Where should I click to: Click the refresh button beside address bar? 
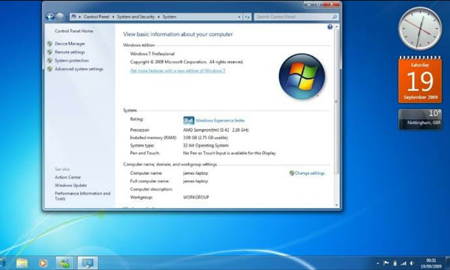tap(247, 17)
